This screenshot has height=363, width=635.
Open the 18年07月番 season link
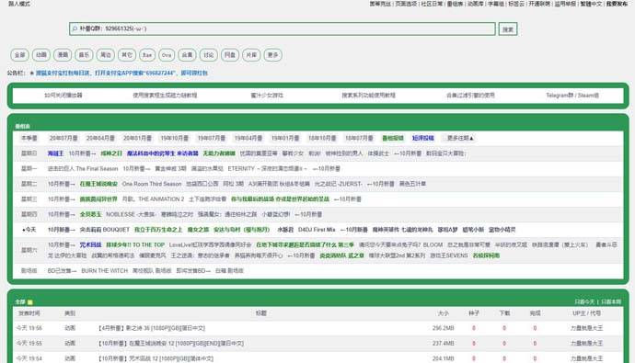[x=359, y=138]
